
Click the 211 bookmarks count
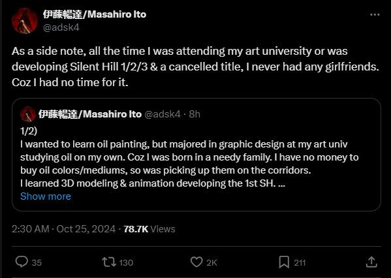click(x=300, y=262)
